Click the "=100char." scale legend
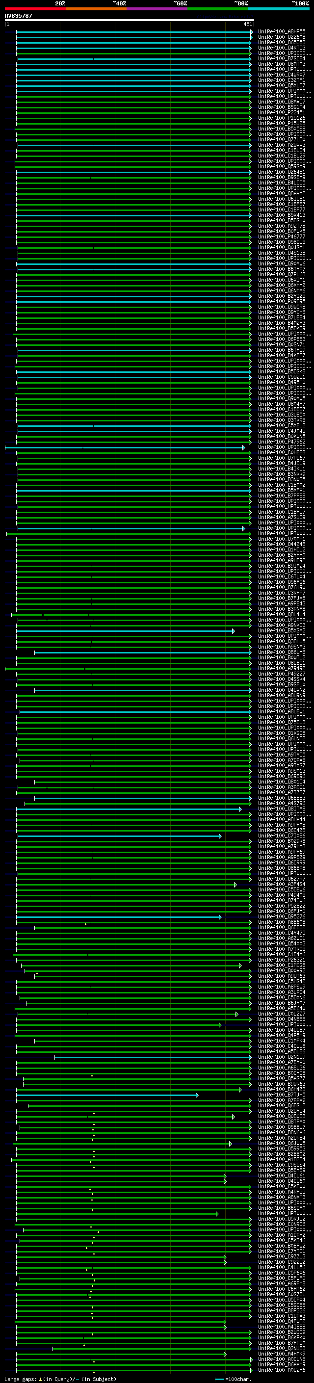314x1383 pixels. tap(238, 1379)
